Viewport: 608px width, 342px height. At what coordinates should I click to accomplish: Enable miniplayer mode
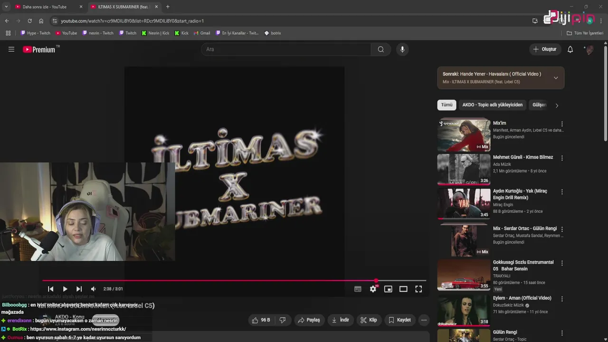[x=388, y=289]
